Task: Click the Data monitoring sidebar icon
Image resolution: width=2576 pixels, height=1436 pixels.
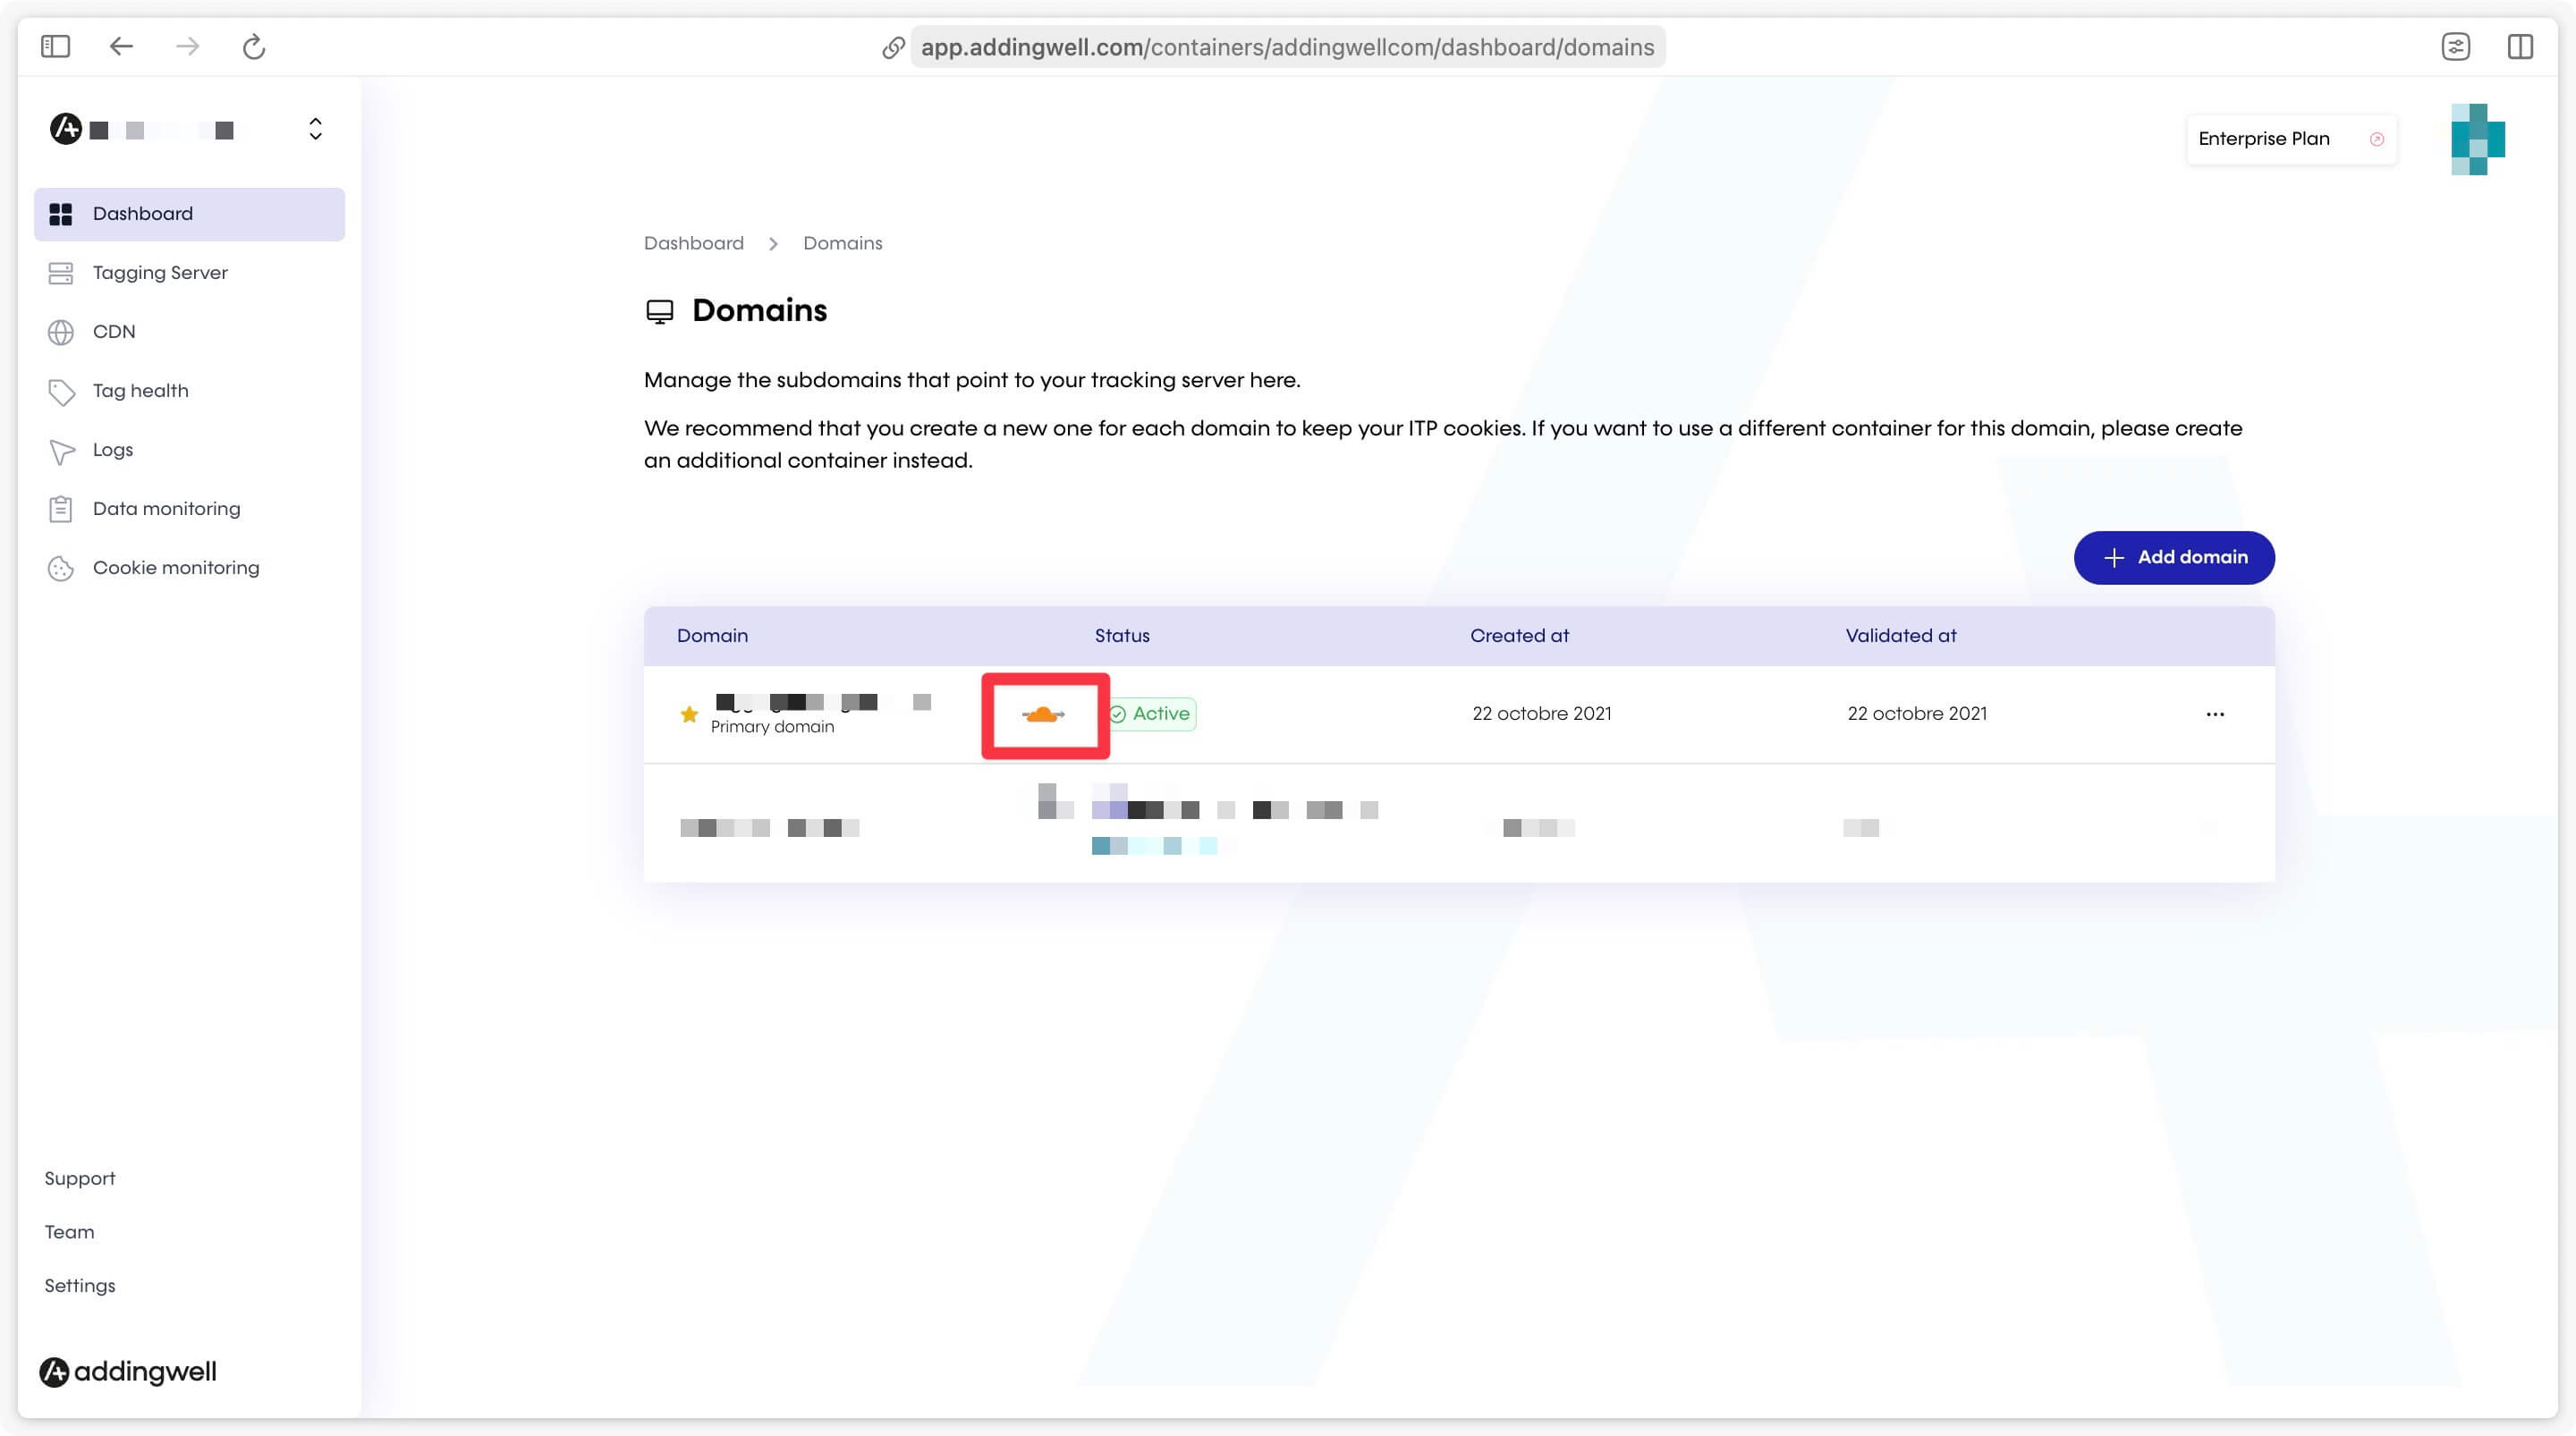Action: pos(62,508)
